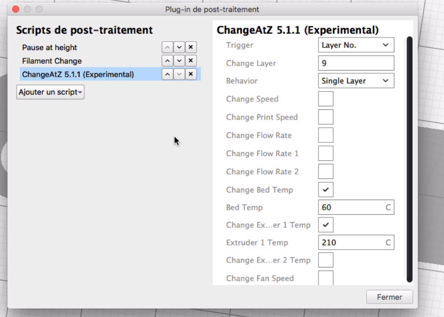The width and height of the screenshot is (444, 317).
Task: Disable the Change Bed Temp checkbox
Action: click(326, 190)
